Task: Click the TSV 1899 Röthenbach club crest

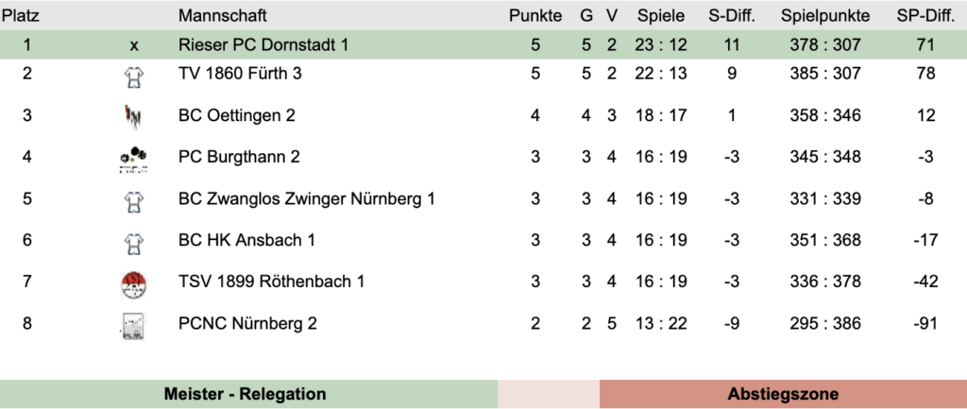Action: [133, 283]
